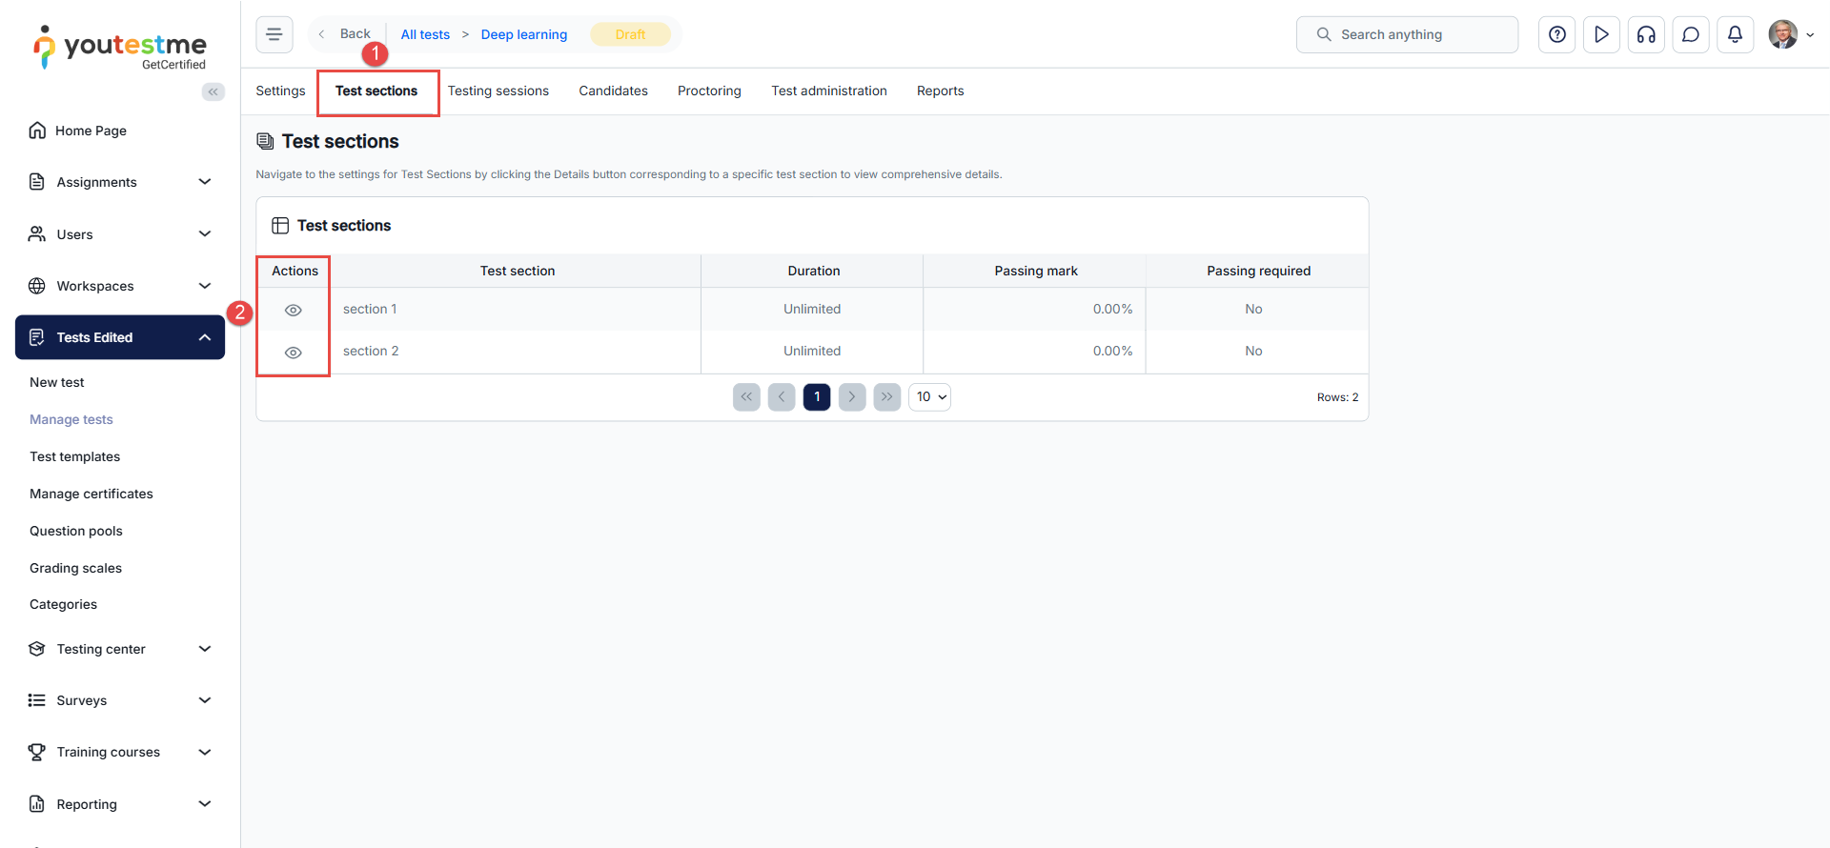The width and height of the screenshot is (1830, 848).
Task: Open Question pools in sidebar
Action: 76,531
